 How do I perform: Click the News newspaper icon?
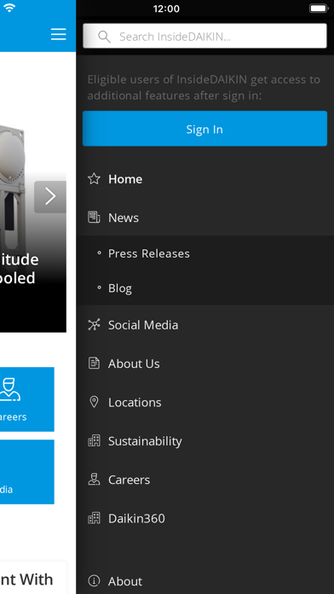click(94, 218)
